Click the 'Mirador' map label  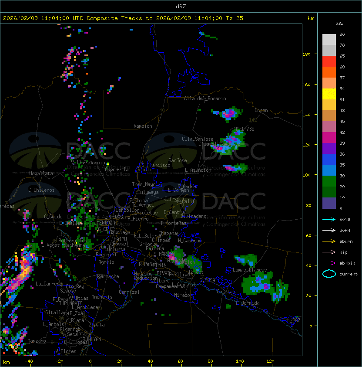click(183, 295)
